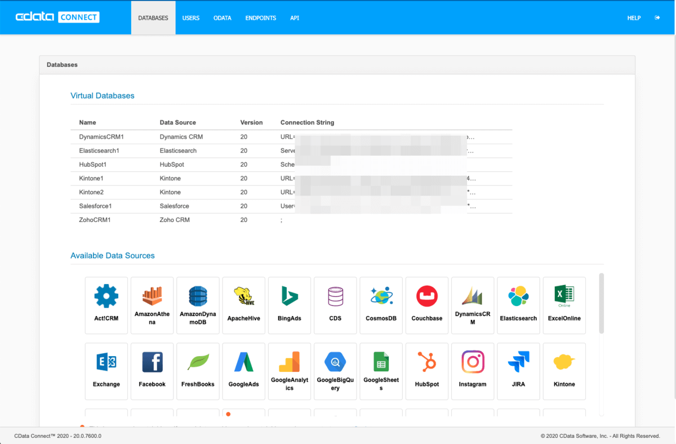Open the Elasticsearch1 virtual database

tap(291, 151)
